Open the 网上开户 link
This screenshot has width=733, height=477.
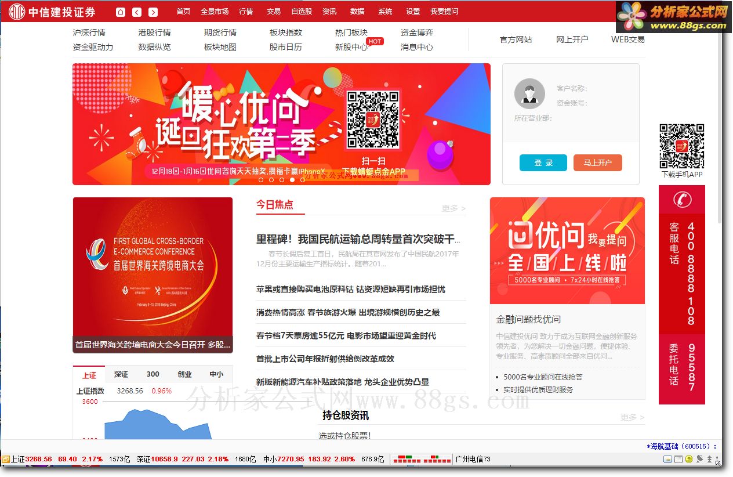[x=572, y=39]
